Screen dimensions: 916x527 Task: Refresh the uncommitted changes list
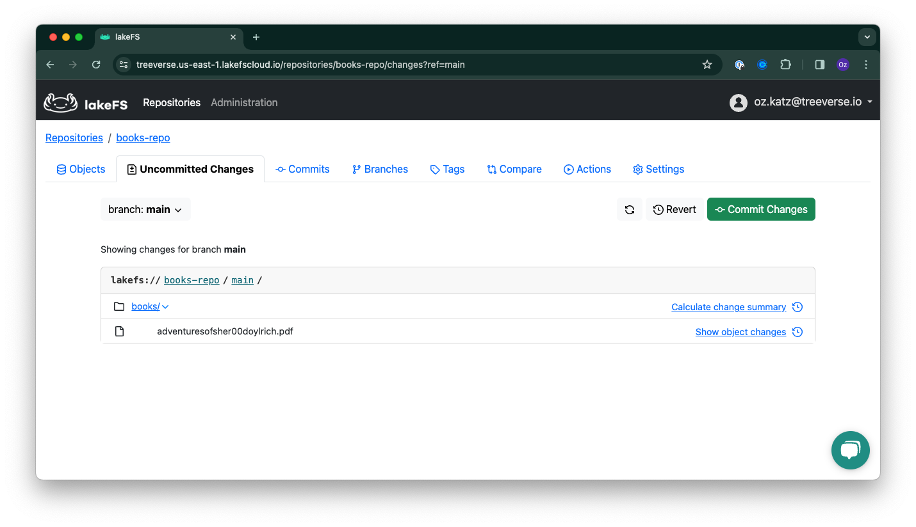(630, 209)
